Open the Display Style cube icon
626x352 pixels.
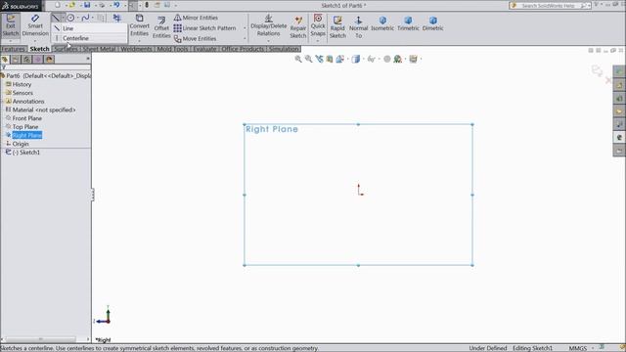pos(356,59)
